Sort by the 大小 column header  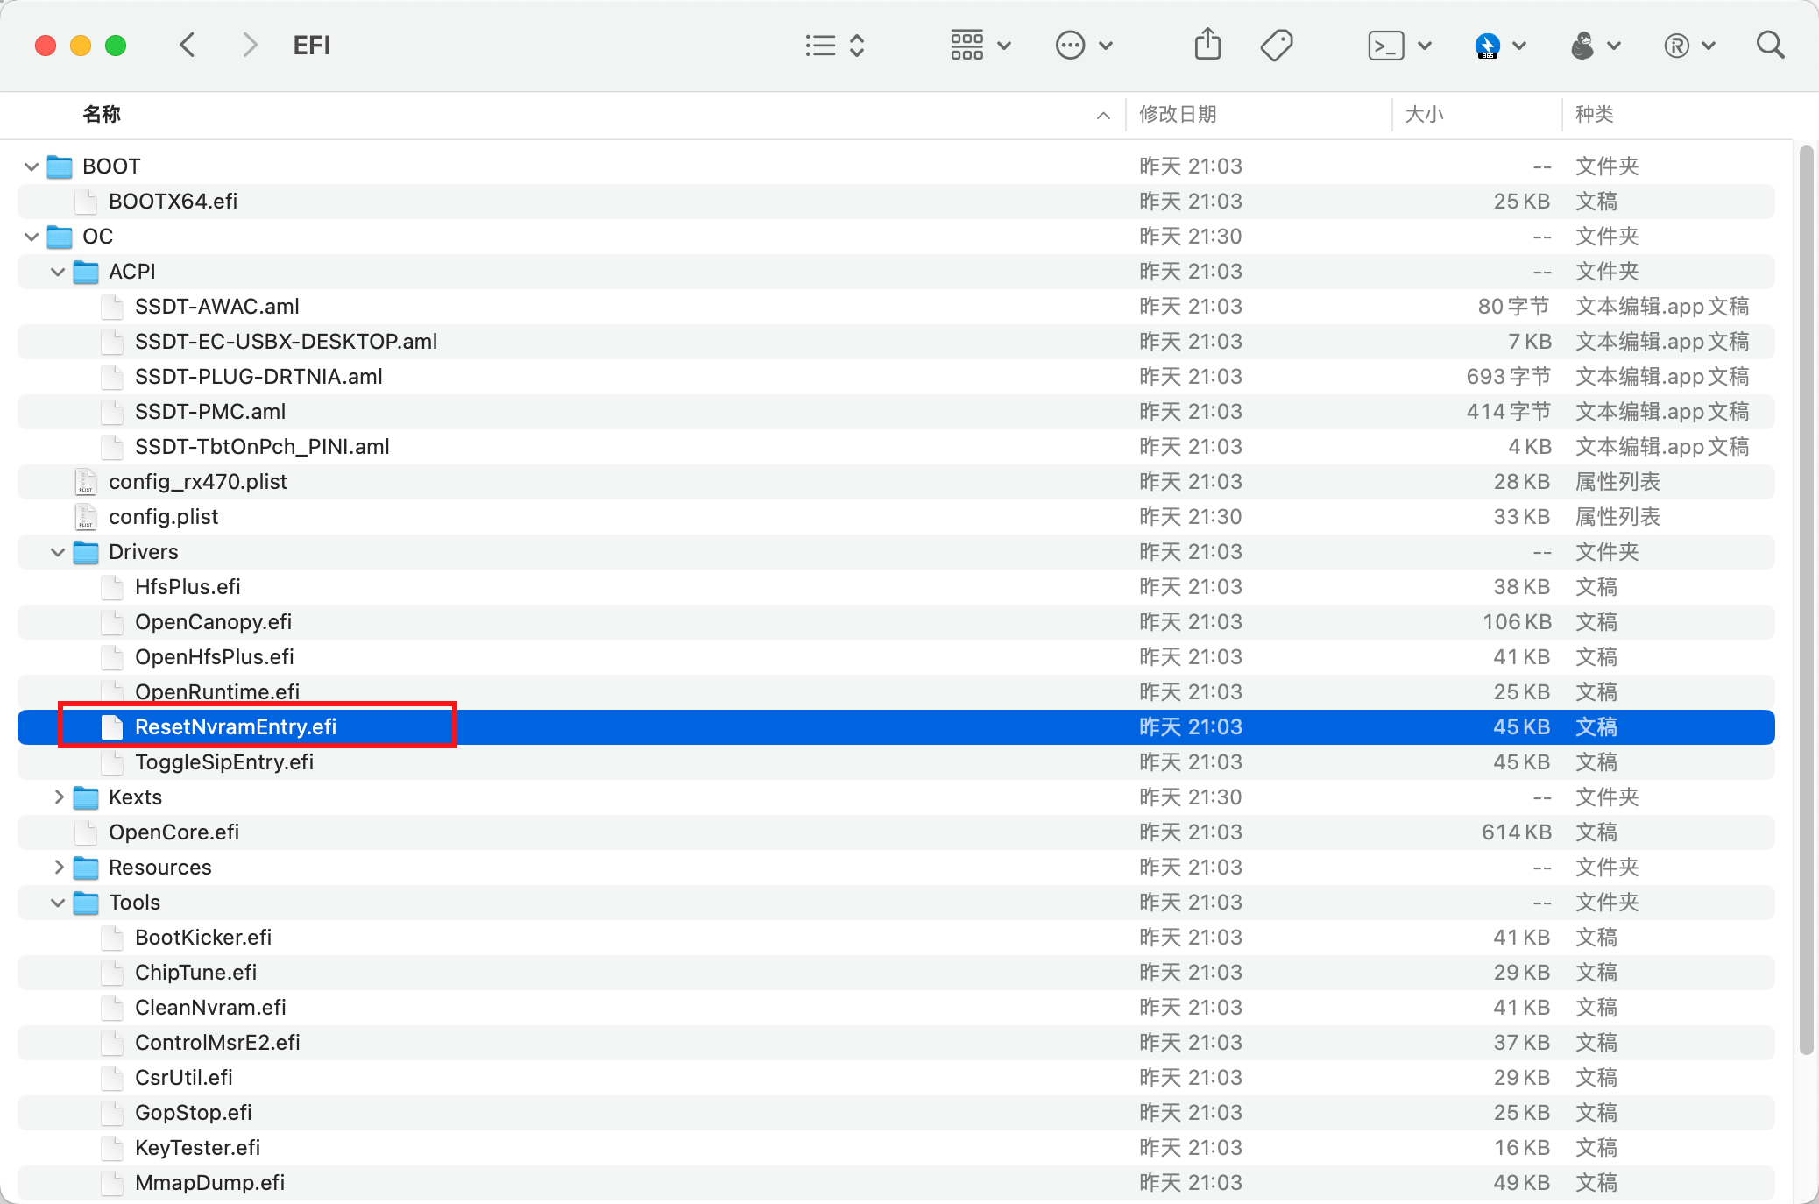(x=1425, y=114)
